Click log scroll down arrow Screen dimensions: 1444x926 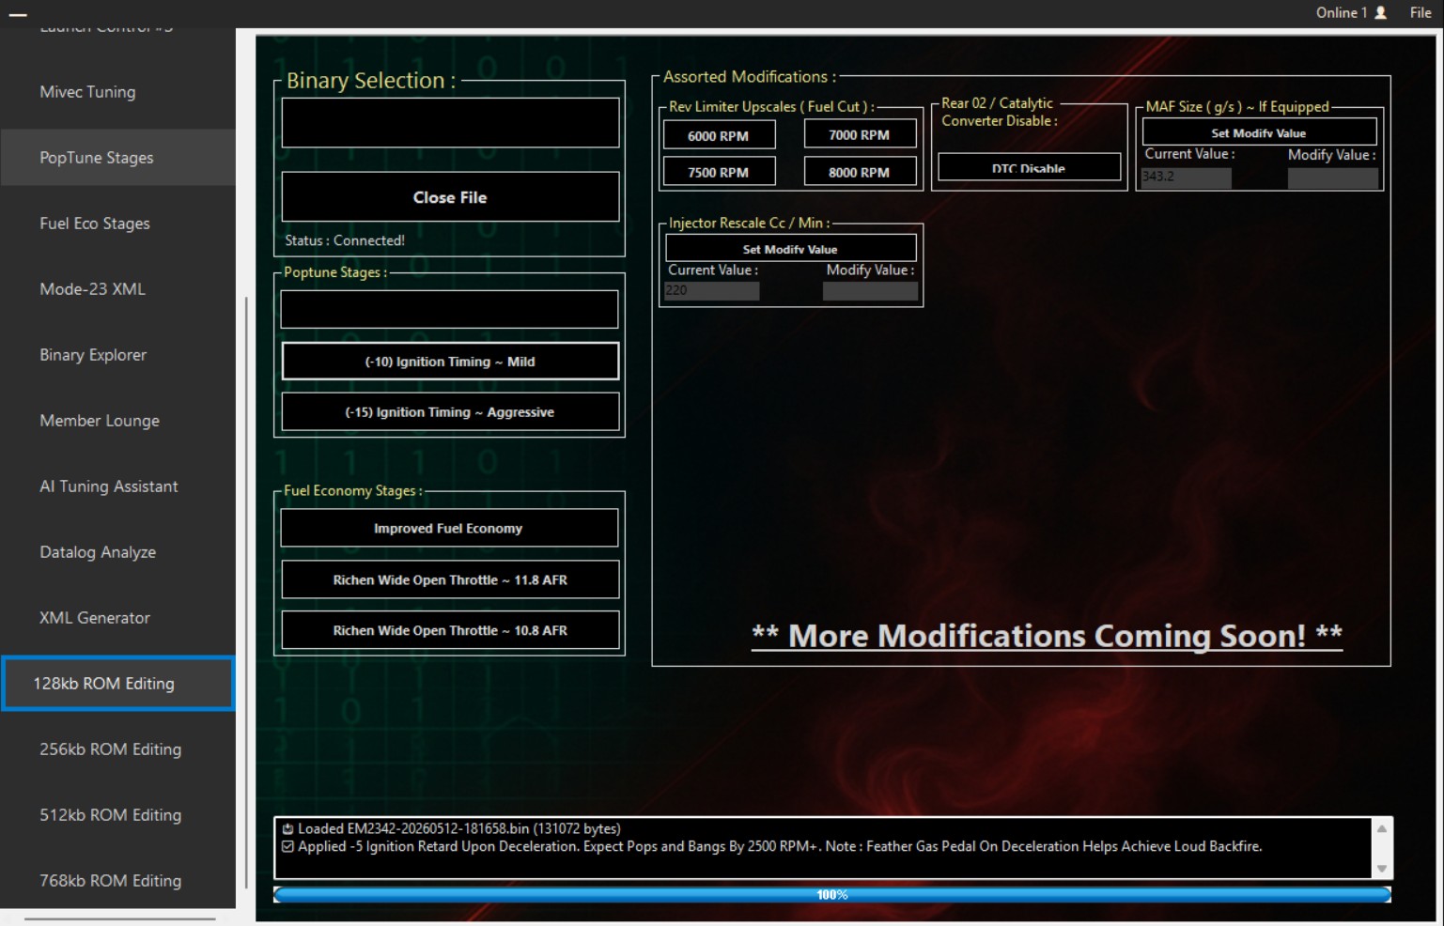tap(1382, 869)
